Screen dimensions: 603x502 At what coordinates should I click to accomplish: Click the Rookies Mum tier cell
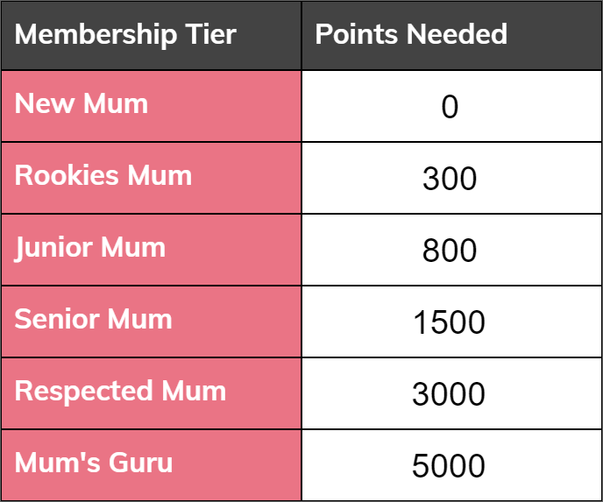(151, 178)
